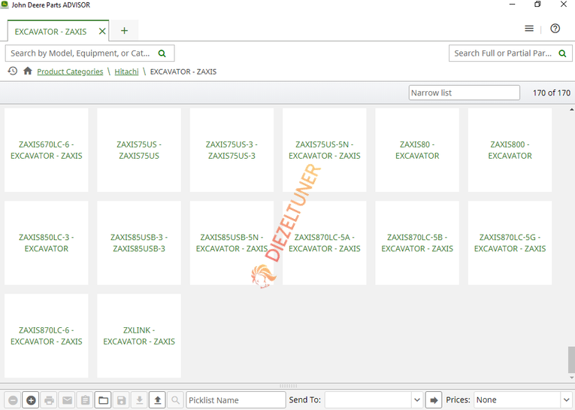
Task: Open the history clock icon
Action: 13,71
